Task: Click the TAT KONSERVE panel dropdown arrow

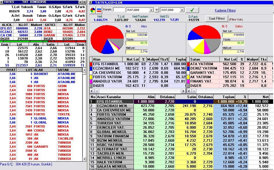Action: (x=80, y=2)
